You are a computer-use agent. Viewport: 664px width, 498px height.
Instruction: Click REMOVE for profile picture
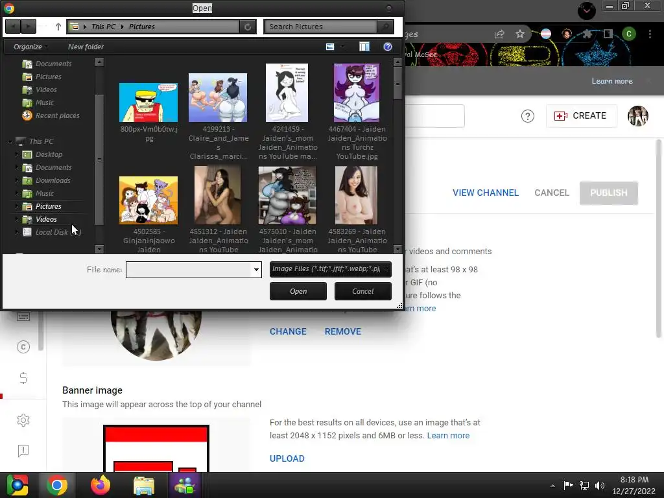click(x=342, y=331)
